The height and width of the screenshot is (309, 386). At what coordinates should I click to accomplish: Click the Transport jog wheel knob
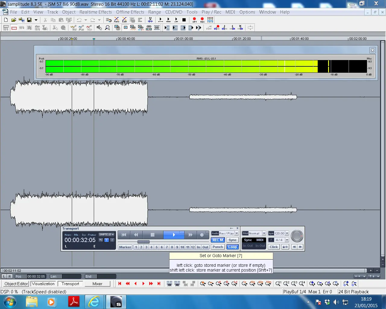[297, 236]
